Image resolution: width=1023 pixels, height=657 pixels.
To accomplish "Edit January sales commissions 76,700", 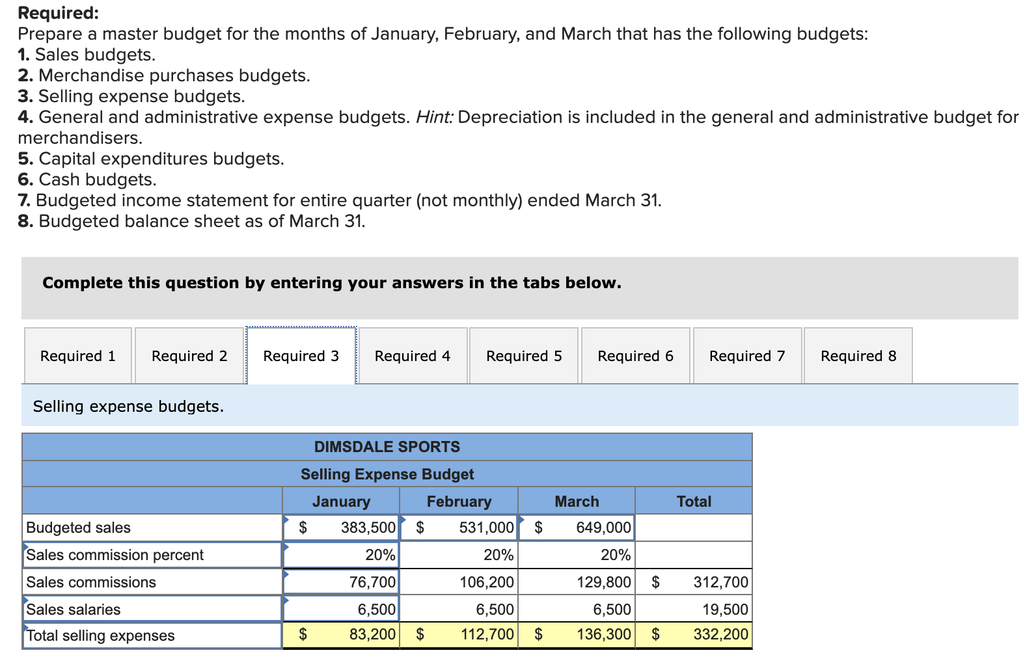I will point(341,582).
